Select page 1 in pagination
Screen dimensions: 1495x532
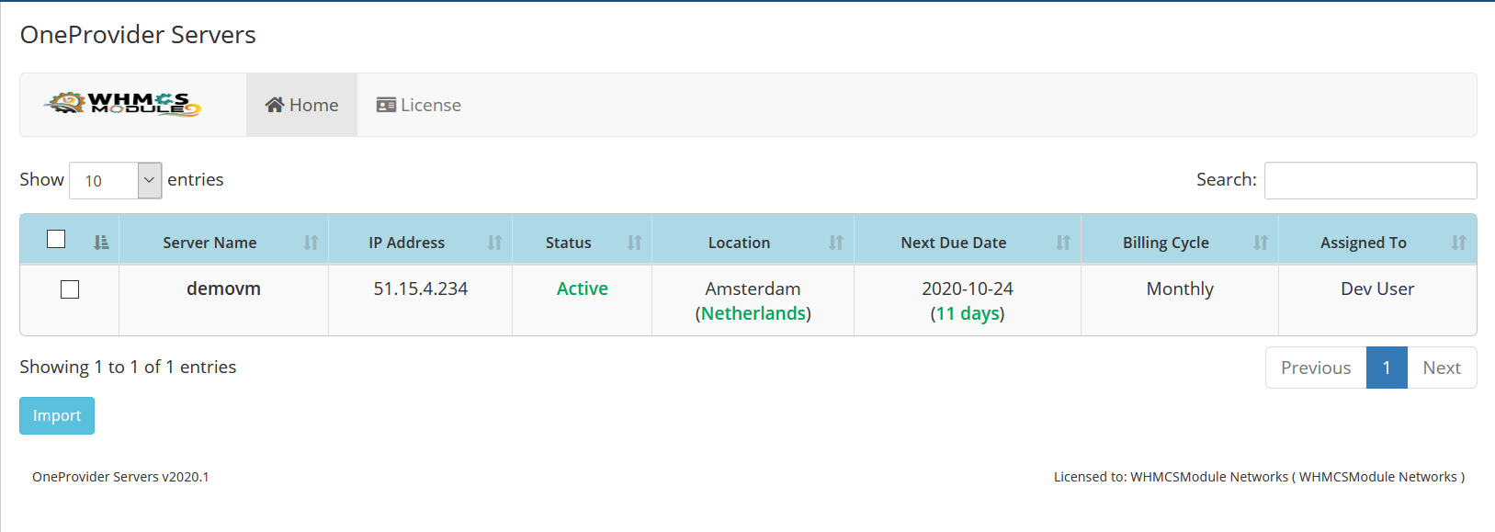click(1387, 368)
